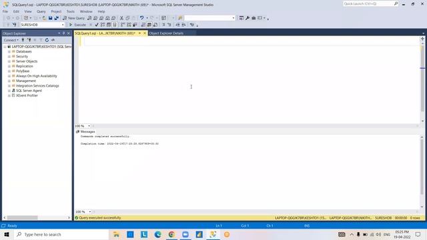The height and width of the screenshot is (240, 427).
Task: Open the File menu
Action: point(5,11)
